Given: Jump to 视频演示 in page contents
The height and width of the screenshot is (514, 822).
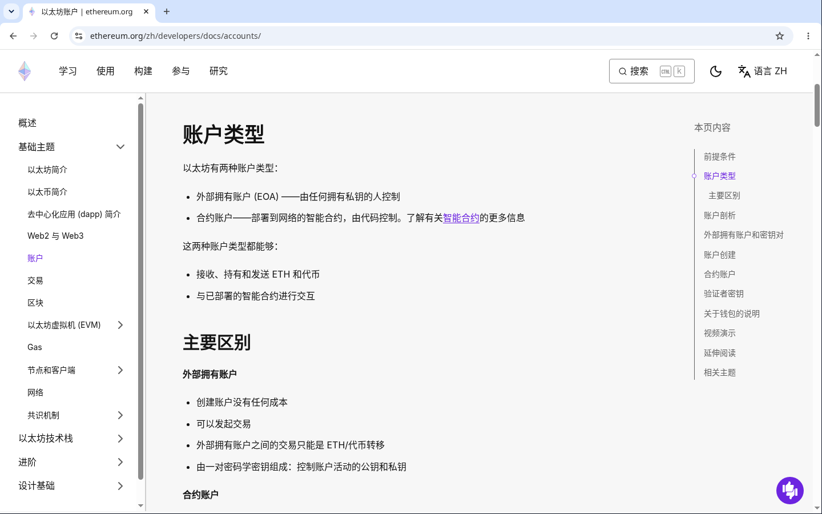Looking at the screenshot, I should (720, 333).
